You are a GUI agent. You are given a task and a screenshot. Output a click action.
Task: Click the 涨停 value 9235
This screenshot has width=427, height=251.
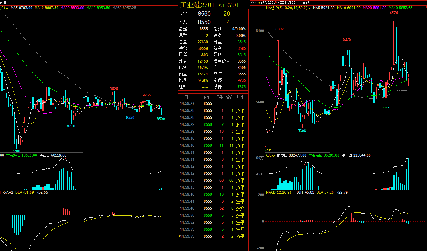(x=242, y=80)
